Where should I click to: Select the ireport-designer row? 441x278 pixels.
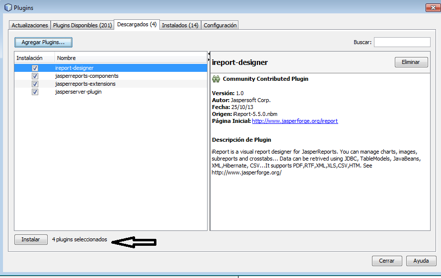(x=111, y=68)
